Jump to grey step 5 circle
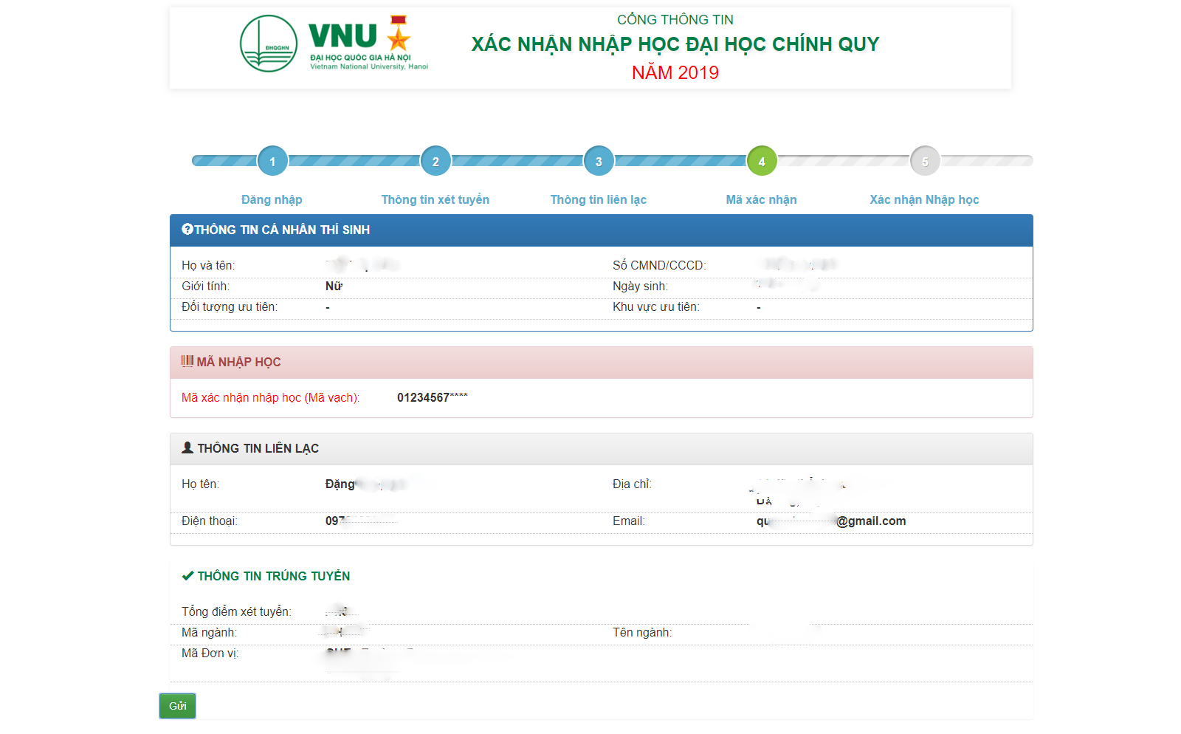This screenshot has height=734, width=1181. point(925,161)
